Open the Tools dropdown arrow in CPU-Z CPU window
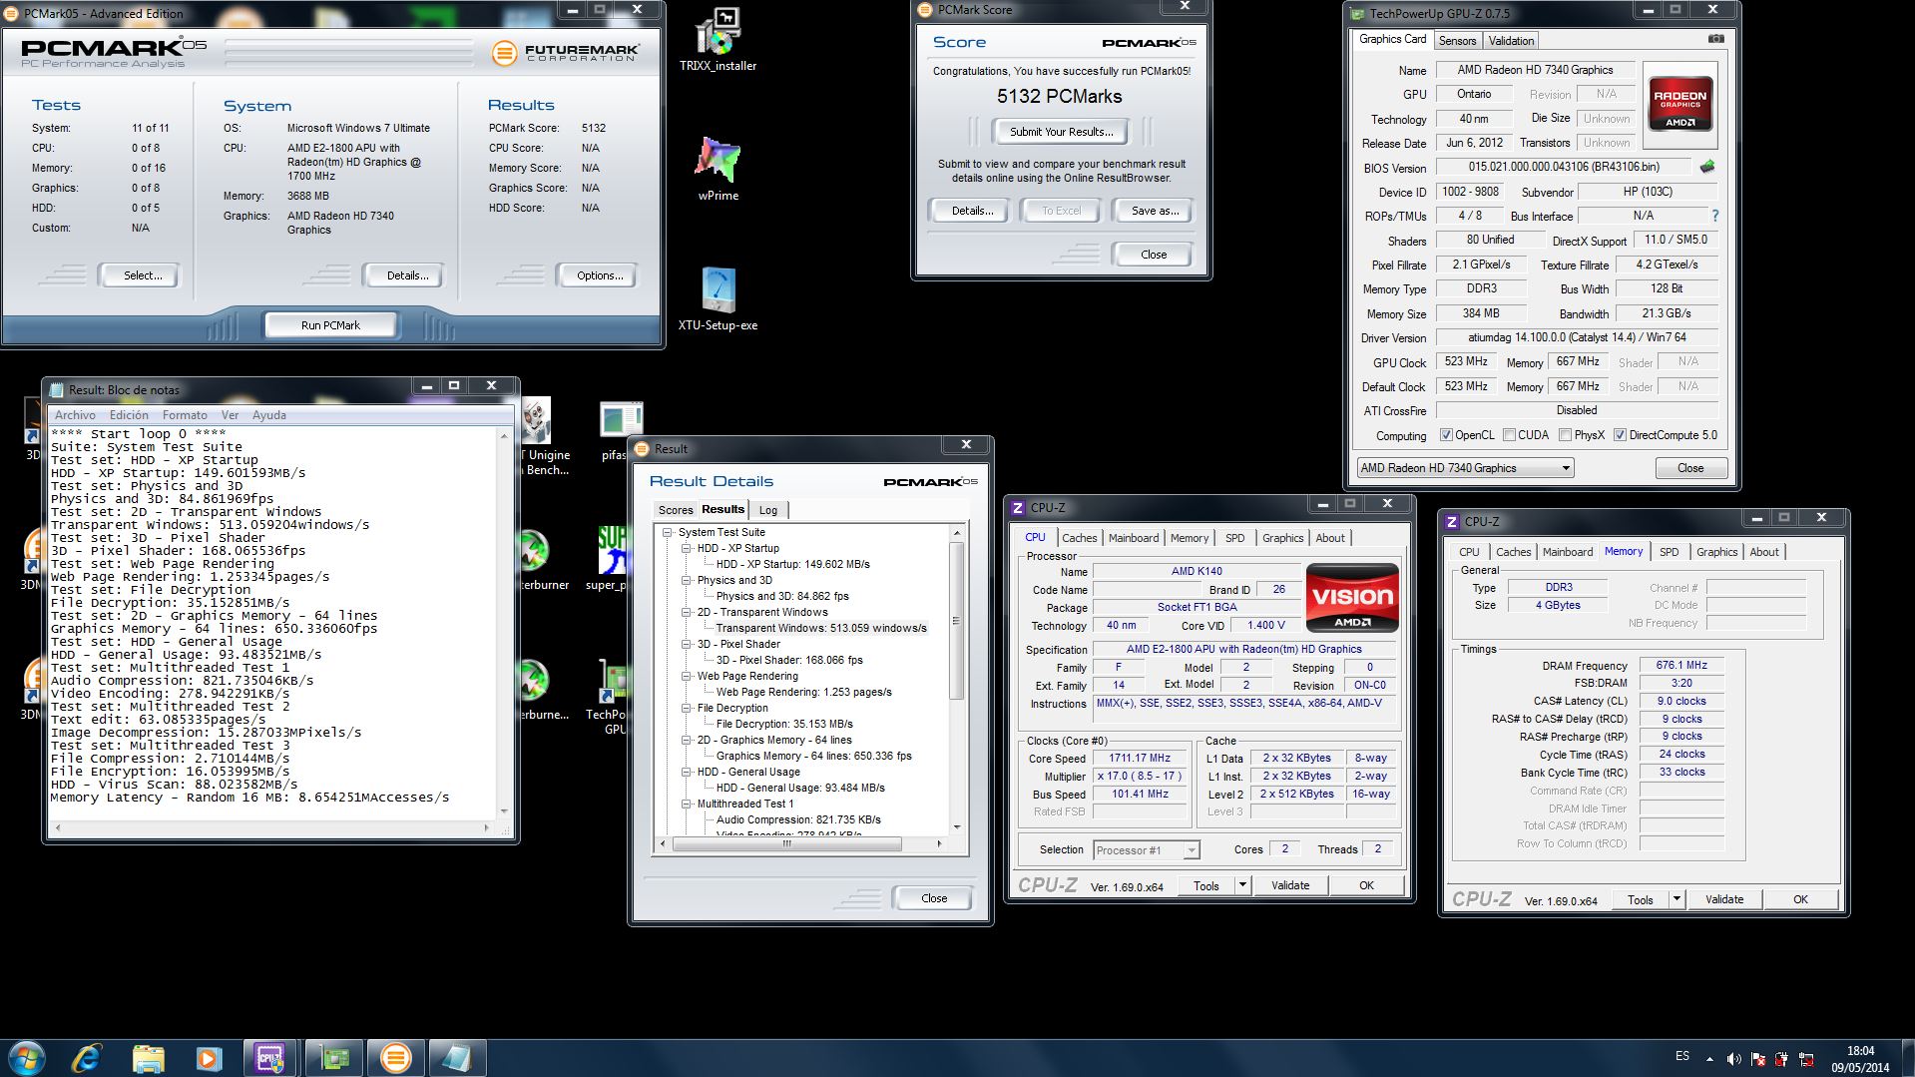The image size is (1915, 1077). [x=1242, y=885]
